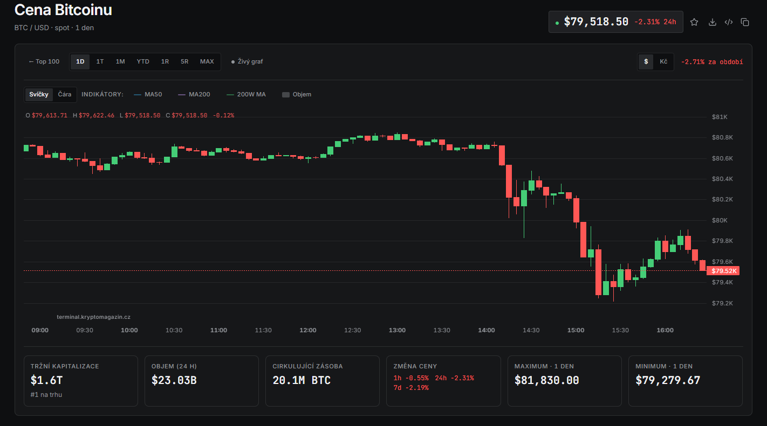Toggle Živý graf live chart
The width and height of the screenshot is (767, 426).
(x=247, y=61)
